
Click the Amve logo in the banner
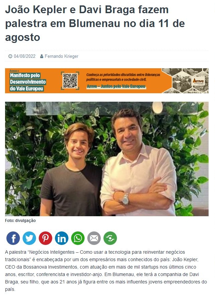coord(198,81)
